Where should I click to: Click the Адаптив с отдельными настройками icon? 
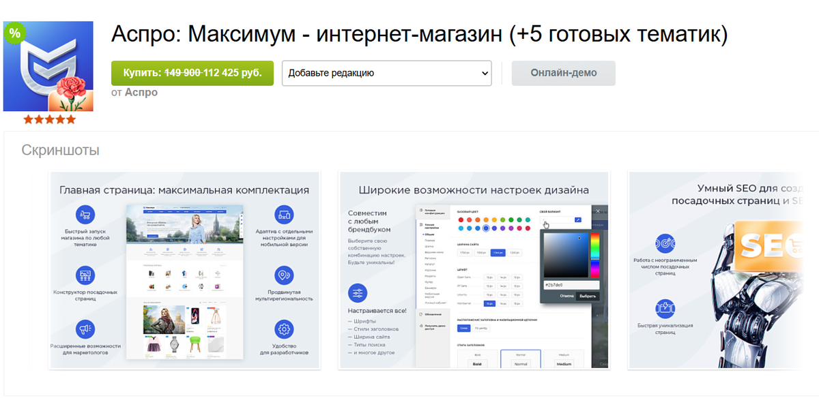point(284,215)
